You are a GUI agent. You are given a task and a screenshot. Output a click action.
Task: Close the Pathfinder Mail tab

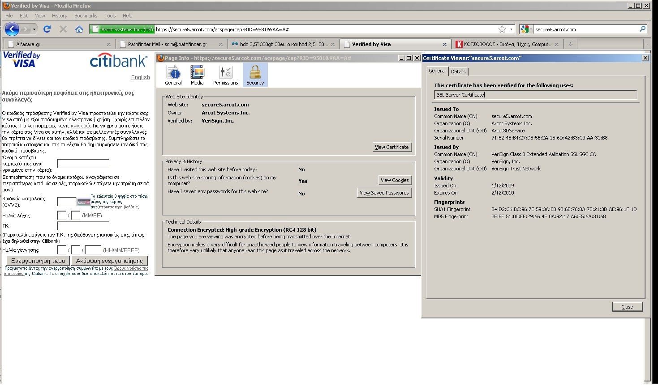(x=221, y=44)
